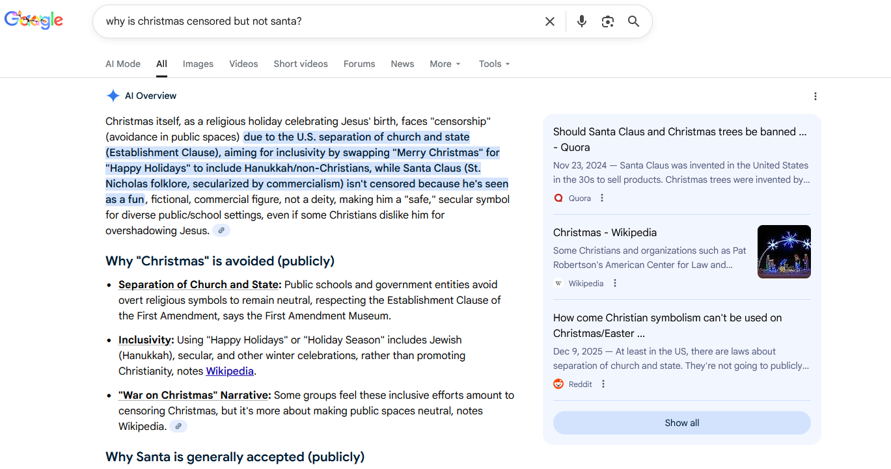Switch to AI Mode tab
This screenshot has width=891, height=469.
coord(123,64)
